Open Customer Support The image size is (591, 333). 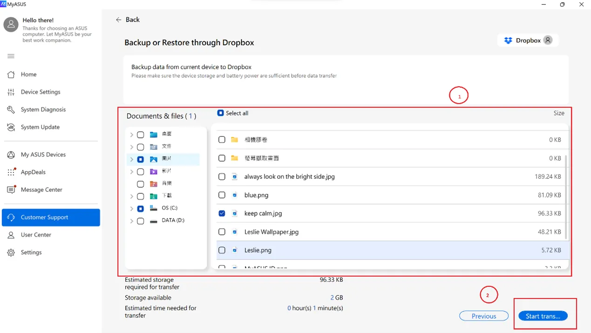pyautogui.click(x=44, y=217)
